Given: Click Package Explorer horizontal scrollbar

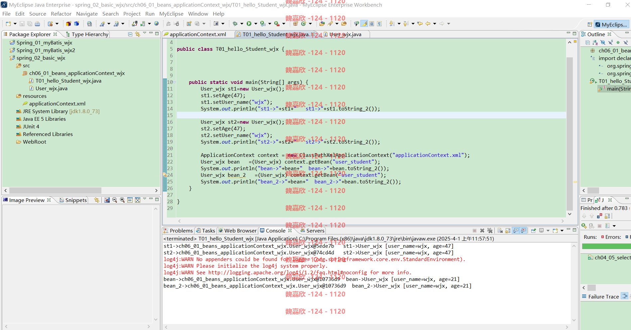Looking at the screenshot, I should (x=55, y=190).
